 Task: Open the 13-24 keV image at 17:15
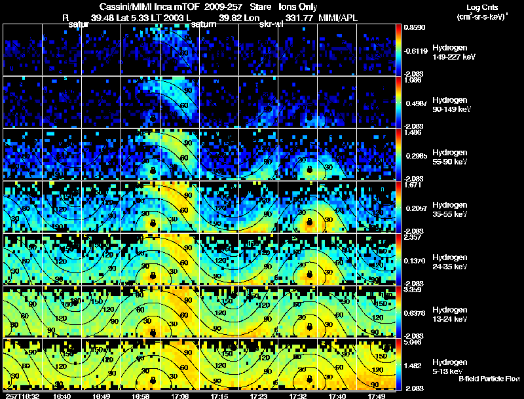219,312
